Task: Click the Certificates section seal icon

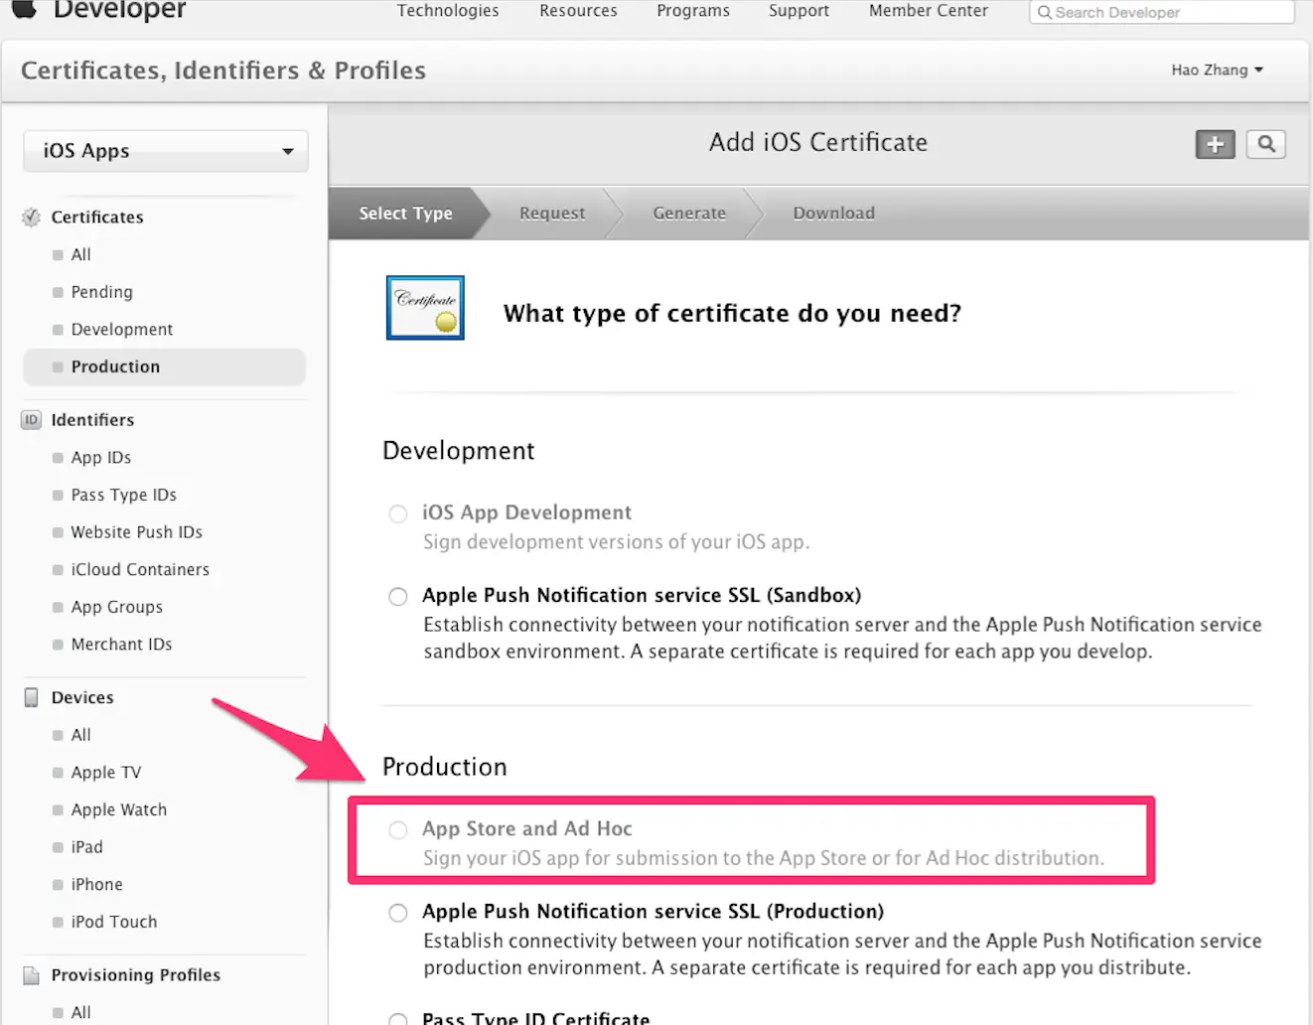Action: pyautogui.click(x=32, y=217)
